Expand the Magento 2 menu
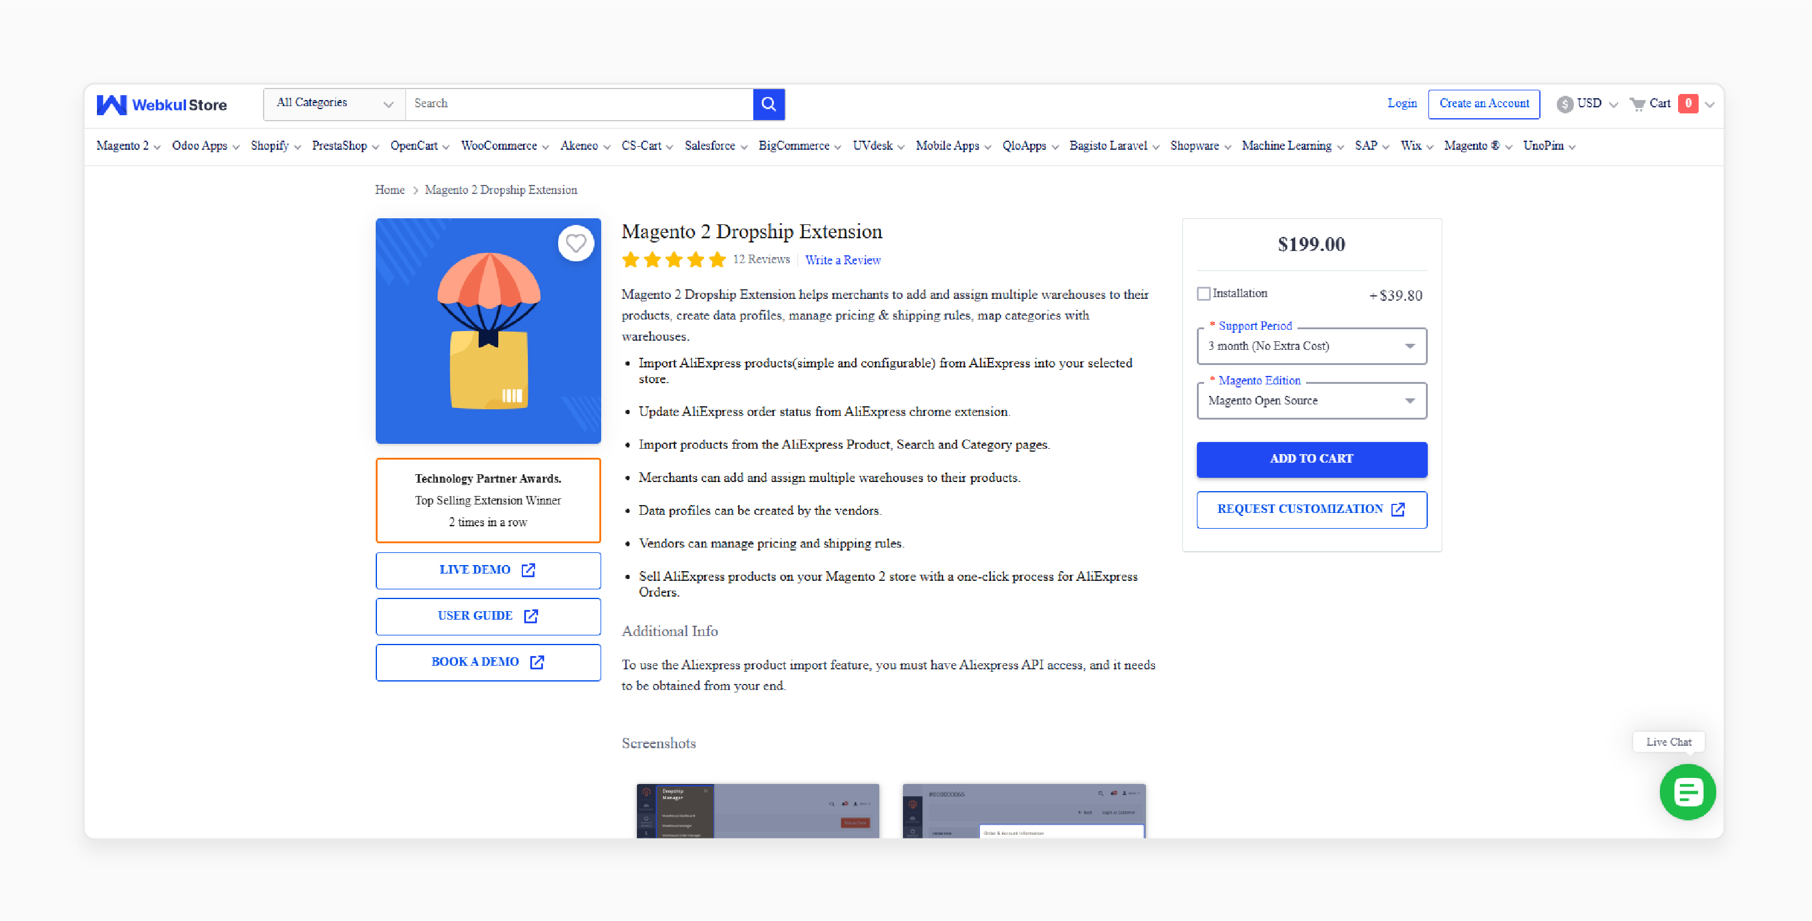This screenshot has height=921, width=1812. (x=128, y=146)
